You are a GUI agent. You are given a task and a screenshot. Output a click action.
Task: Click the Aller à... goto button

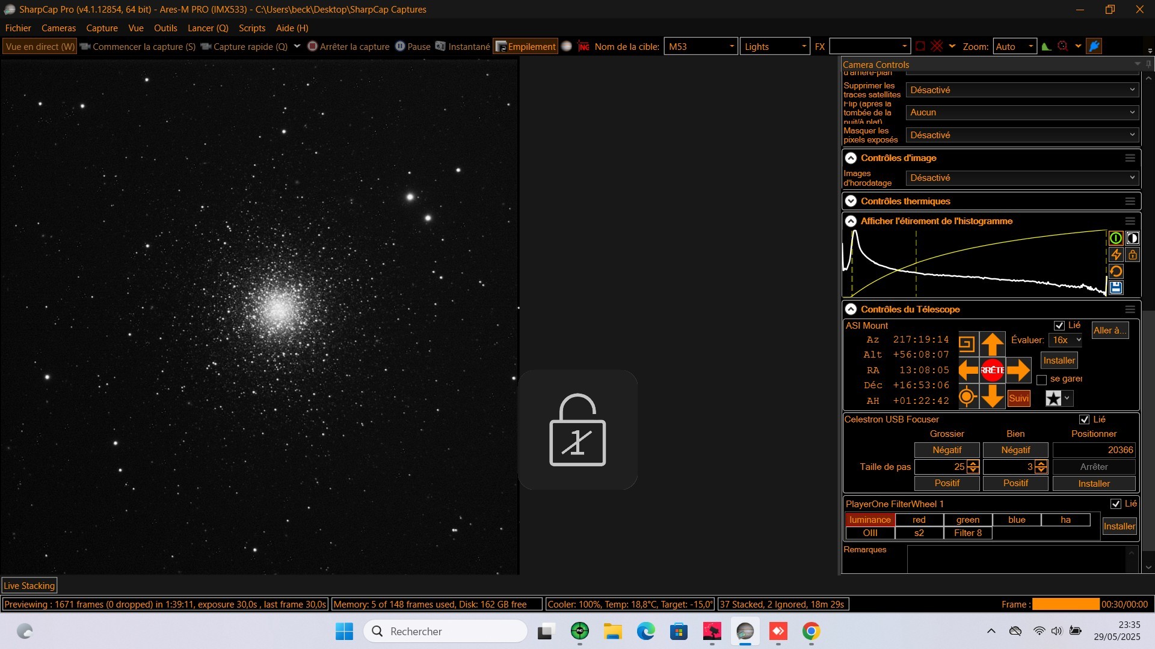1110,331
